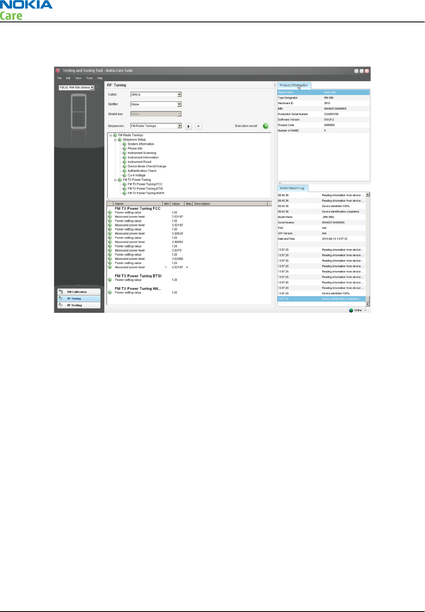Open the Online status dropdown arrow
Screen dimensions: 425x612
[x=365, y=310]
